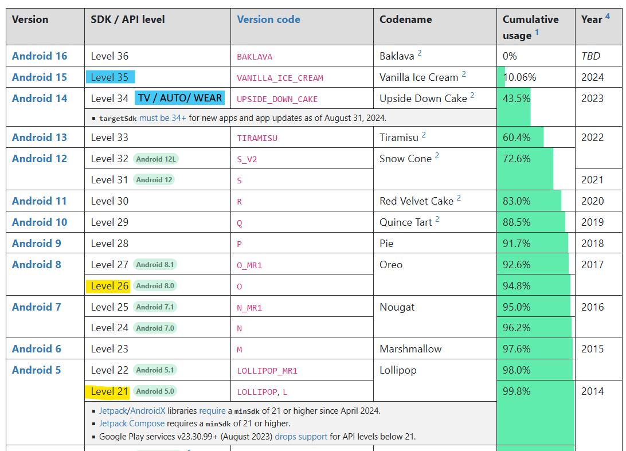626x451 pixels.
Task: Follow the 'drops support' link
Action: pyautogui.click(x=301, y=437)
